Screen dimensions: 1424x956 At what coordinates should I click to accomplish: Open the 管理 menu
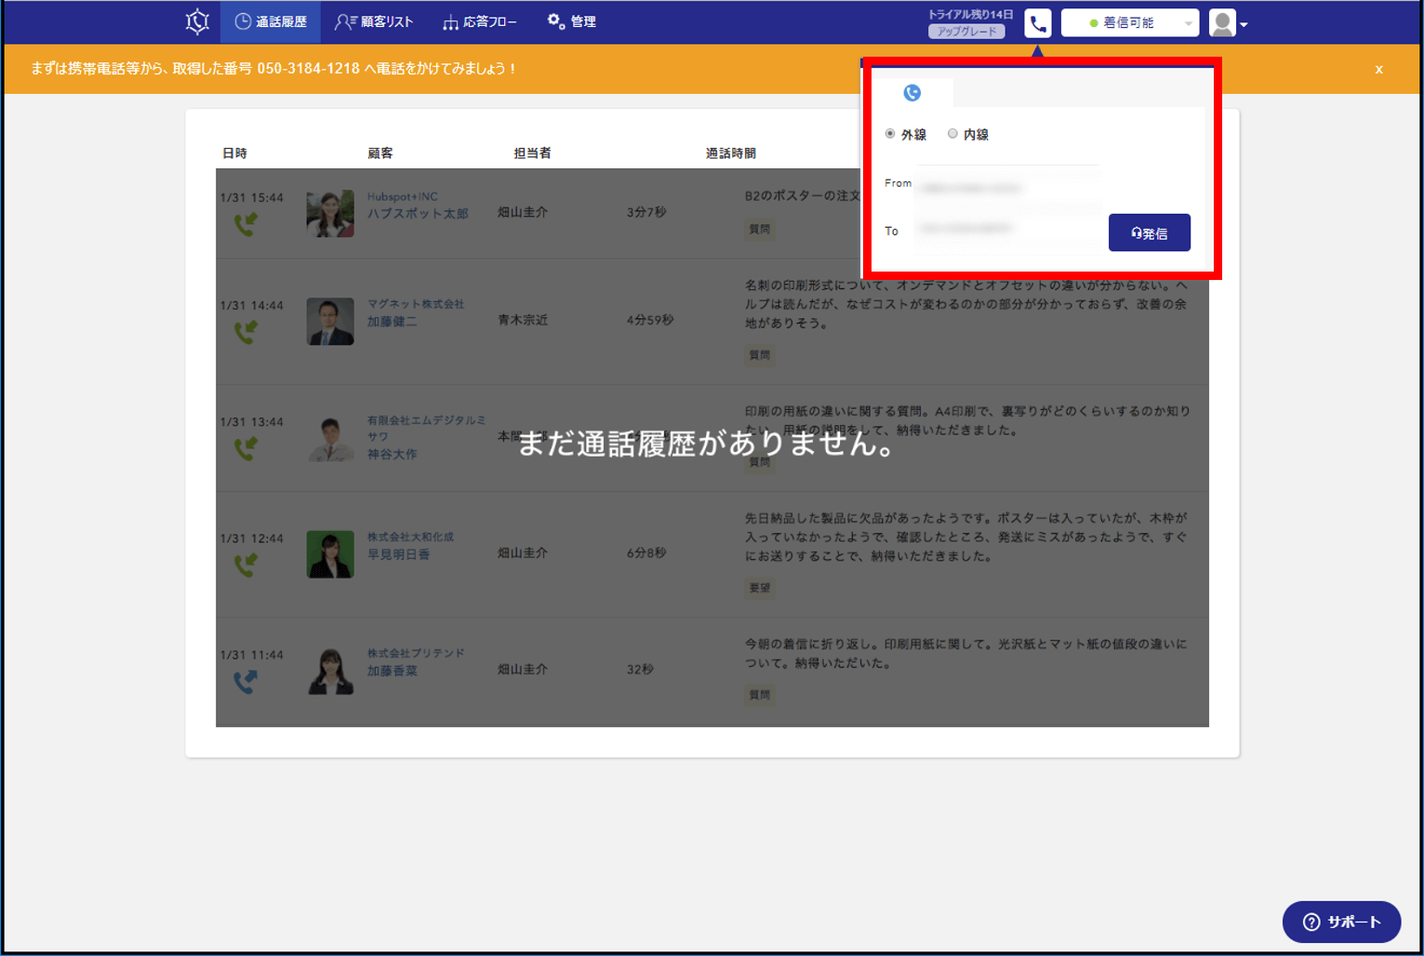coord(571,21)
